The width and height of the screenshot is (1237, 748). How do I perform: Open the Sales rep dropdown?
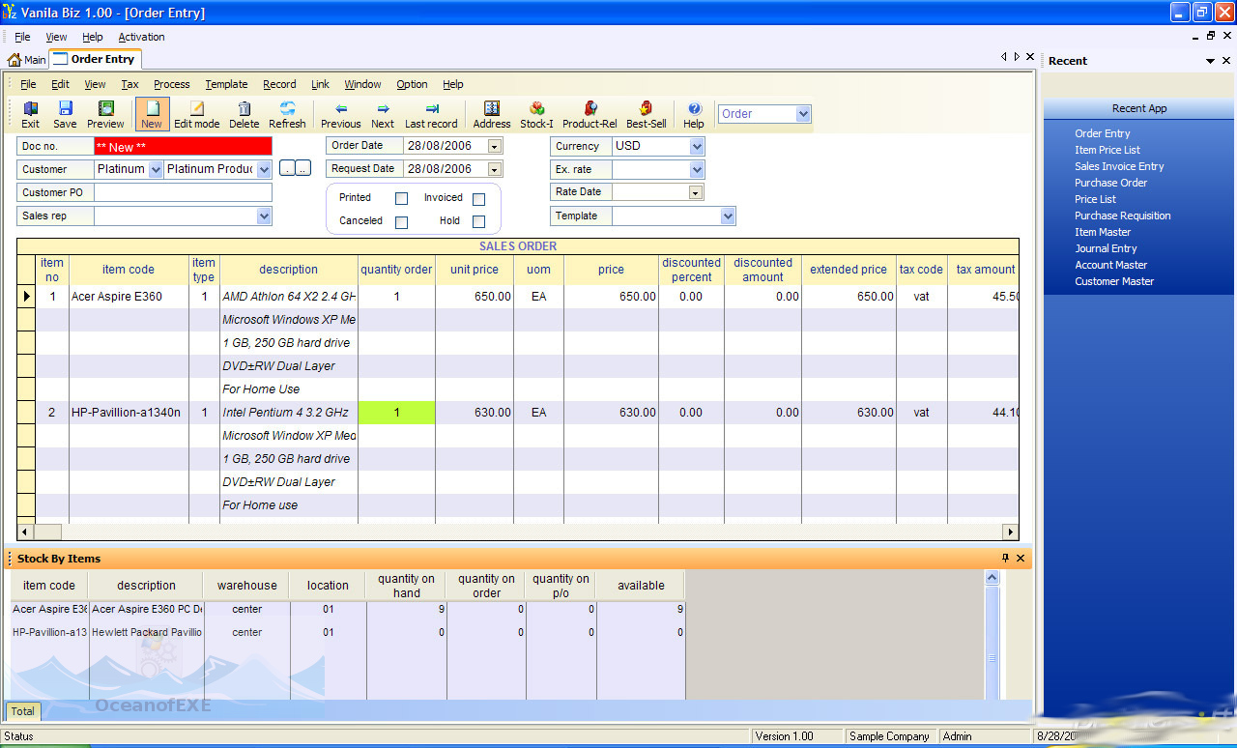coord(264,216)
